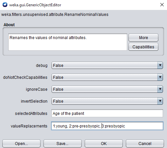Click the About description text box
Viewport: 167px width, 148px height.
(x=68, y=42)
